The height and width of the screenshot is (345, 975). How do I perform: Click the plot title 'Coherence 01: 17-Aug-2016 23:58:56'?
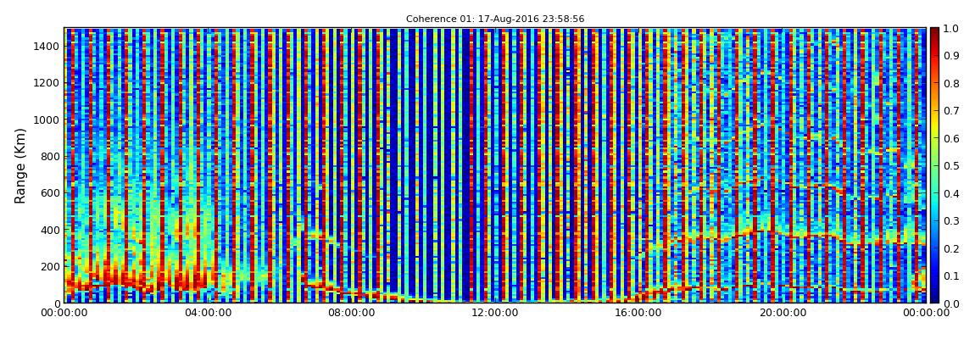click(x=495, y=19)
